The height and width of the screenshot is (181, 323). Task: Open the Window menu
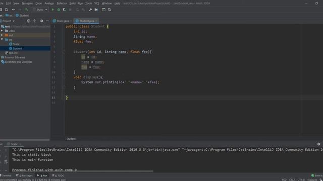click(x=106, y=4)
